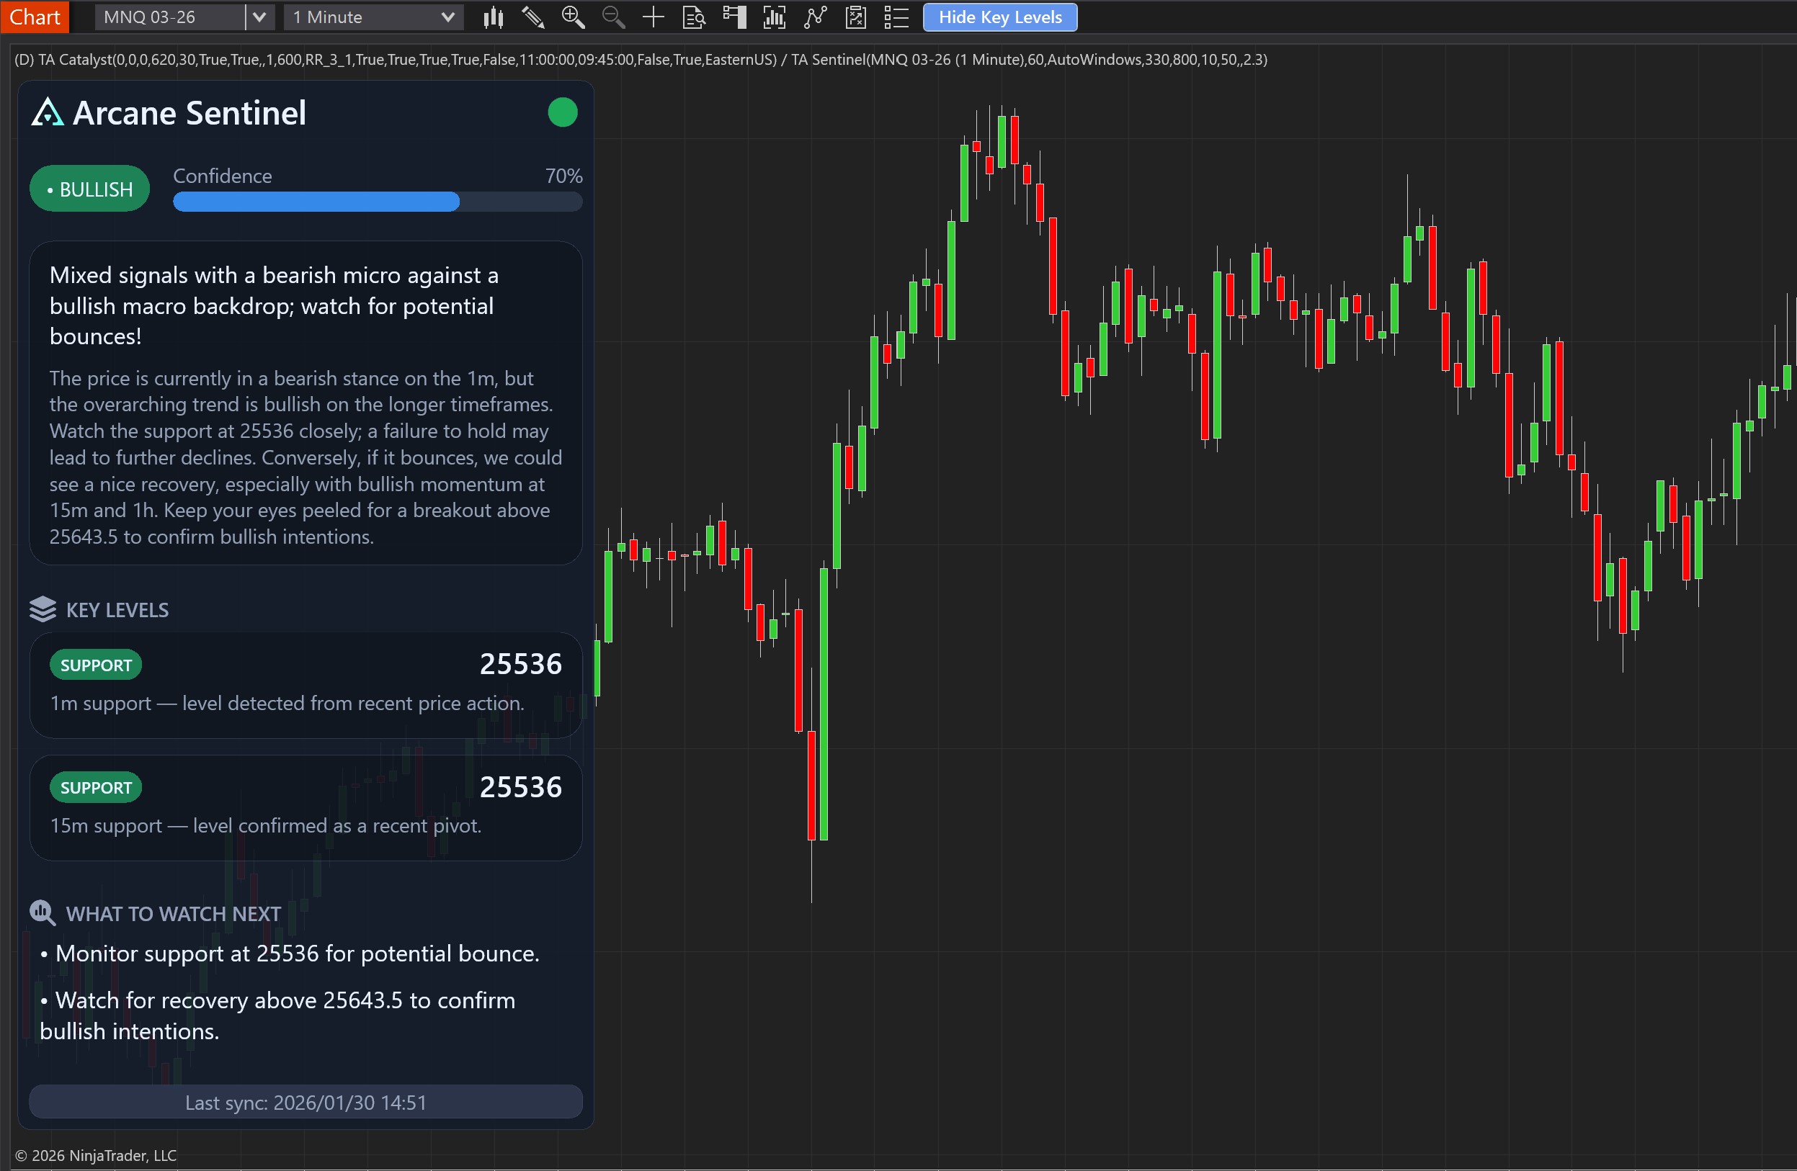The image size is (1797, 1171).
Task: Expand the 1 Minute interval dropdown
Action: tap(447, 17)
